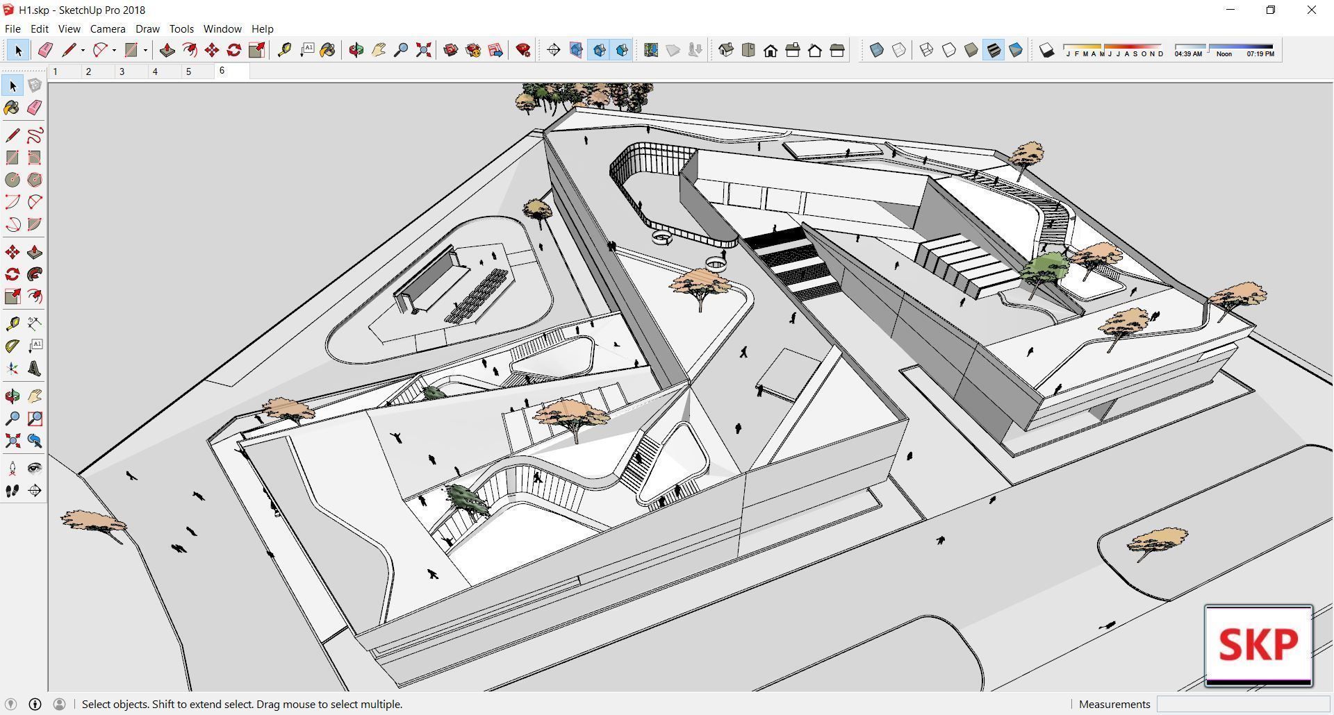The width and height of the screenshot is (1334, 715).
Task: Pick the Circle tool
Action: (x=13, y=180)
